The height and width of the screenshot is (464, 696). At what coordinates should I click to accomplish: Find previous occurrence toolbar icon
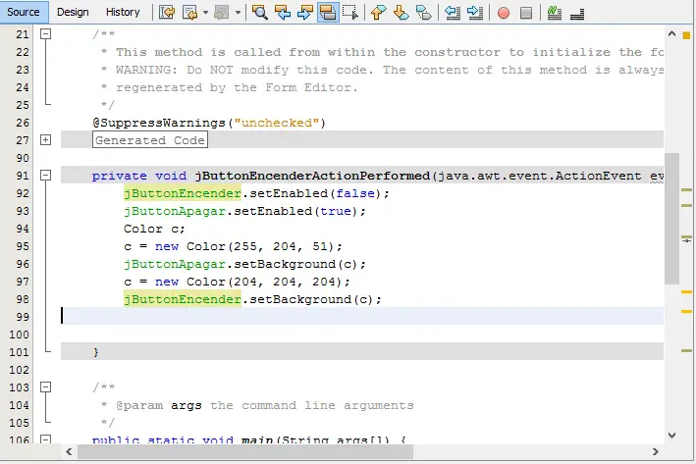283,13
